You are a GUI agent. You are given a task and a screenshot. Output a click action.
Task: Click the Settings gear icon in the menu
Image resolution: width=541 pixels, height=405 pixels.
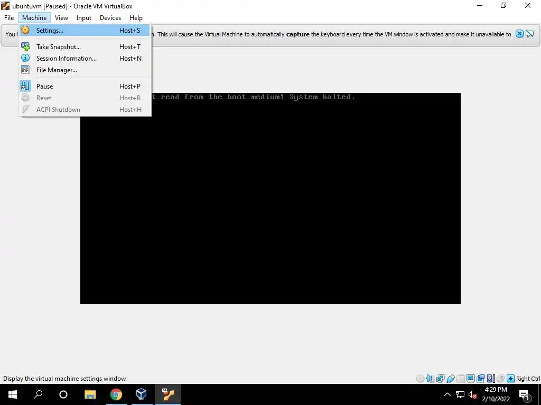(25, 30)
